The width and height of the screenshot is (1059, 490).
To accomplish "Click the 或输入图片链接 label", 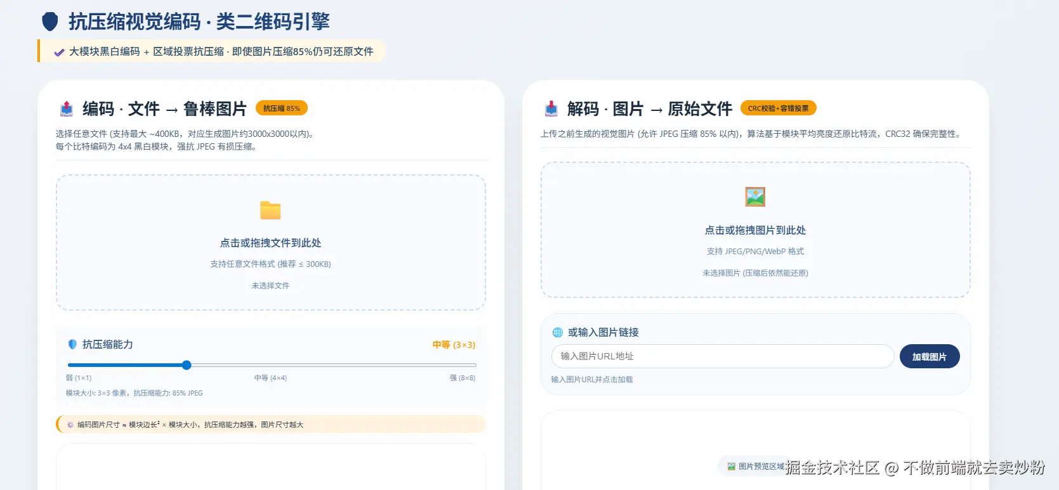I will (x=603, y=332).
